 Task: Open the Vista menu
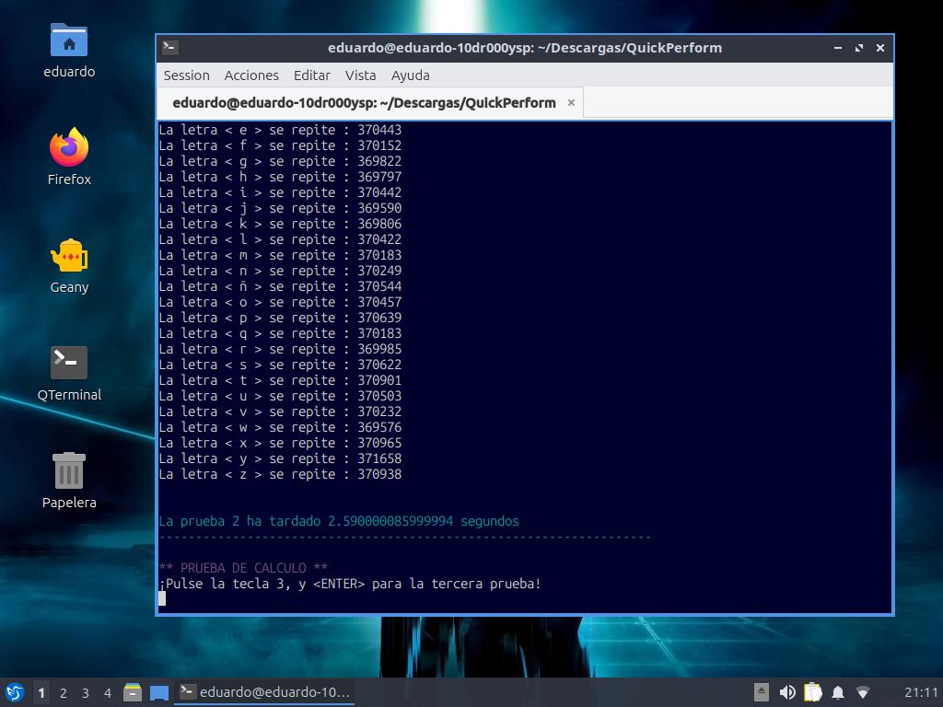click(x=360, y=75)
